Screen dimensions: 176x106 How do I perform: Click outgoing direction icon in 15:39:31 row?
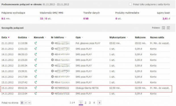(35, 71)
